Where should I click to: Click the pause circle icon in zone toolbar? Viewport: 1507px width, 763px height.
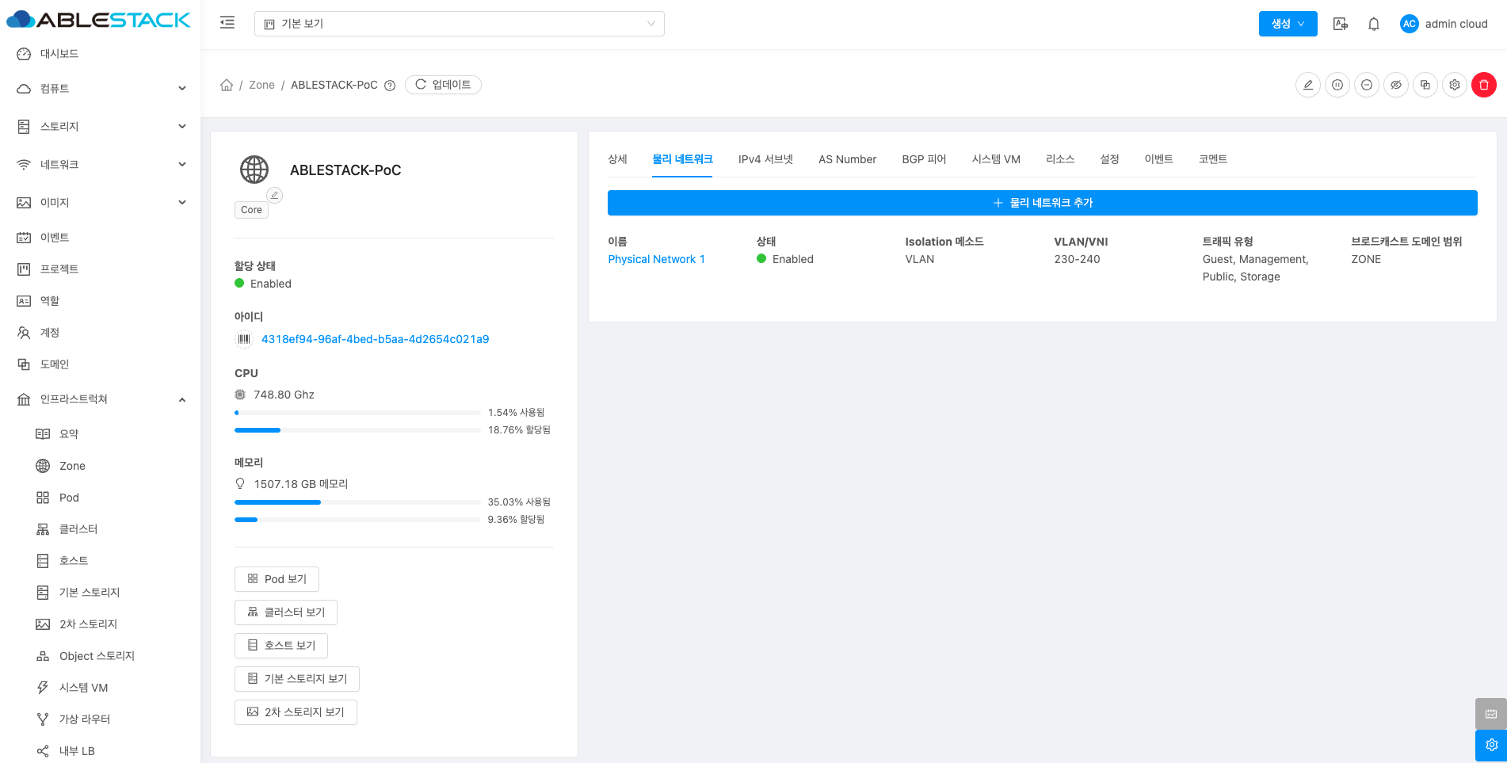pos(1337,85)
